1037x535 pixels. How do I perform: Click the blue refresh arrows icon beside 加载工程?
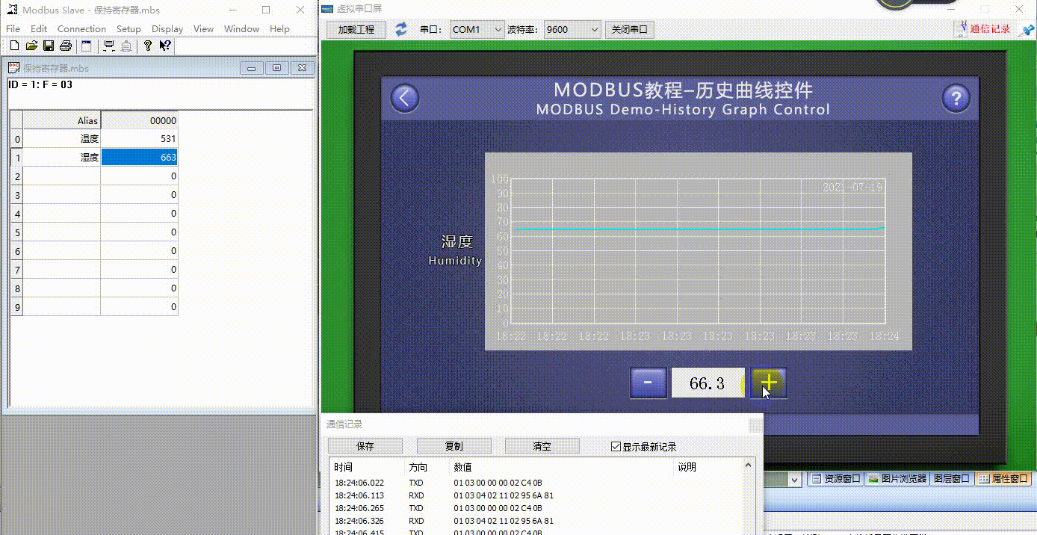coord(401,29)
